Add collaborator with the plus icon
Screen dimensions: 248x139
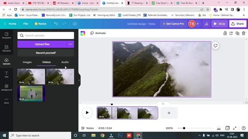click(x=198, y=24)
